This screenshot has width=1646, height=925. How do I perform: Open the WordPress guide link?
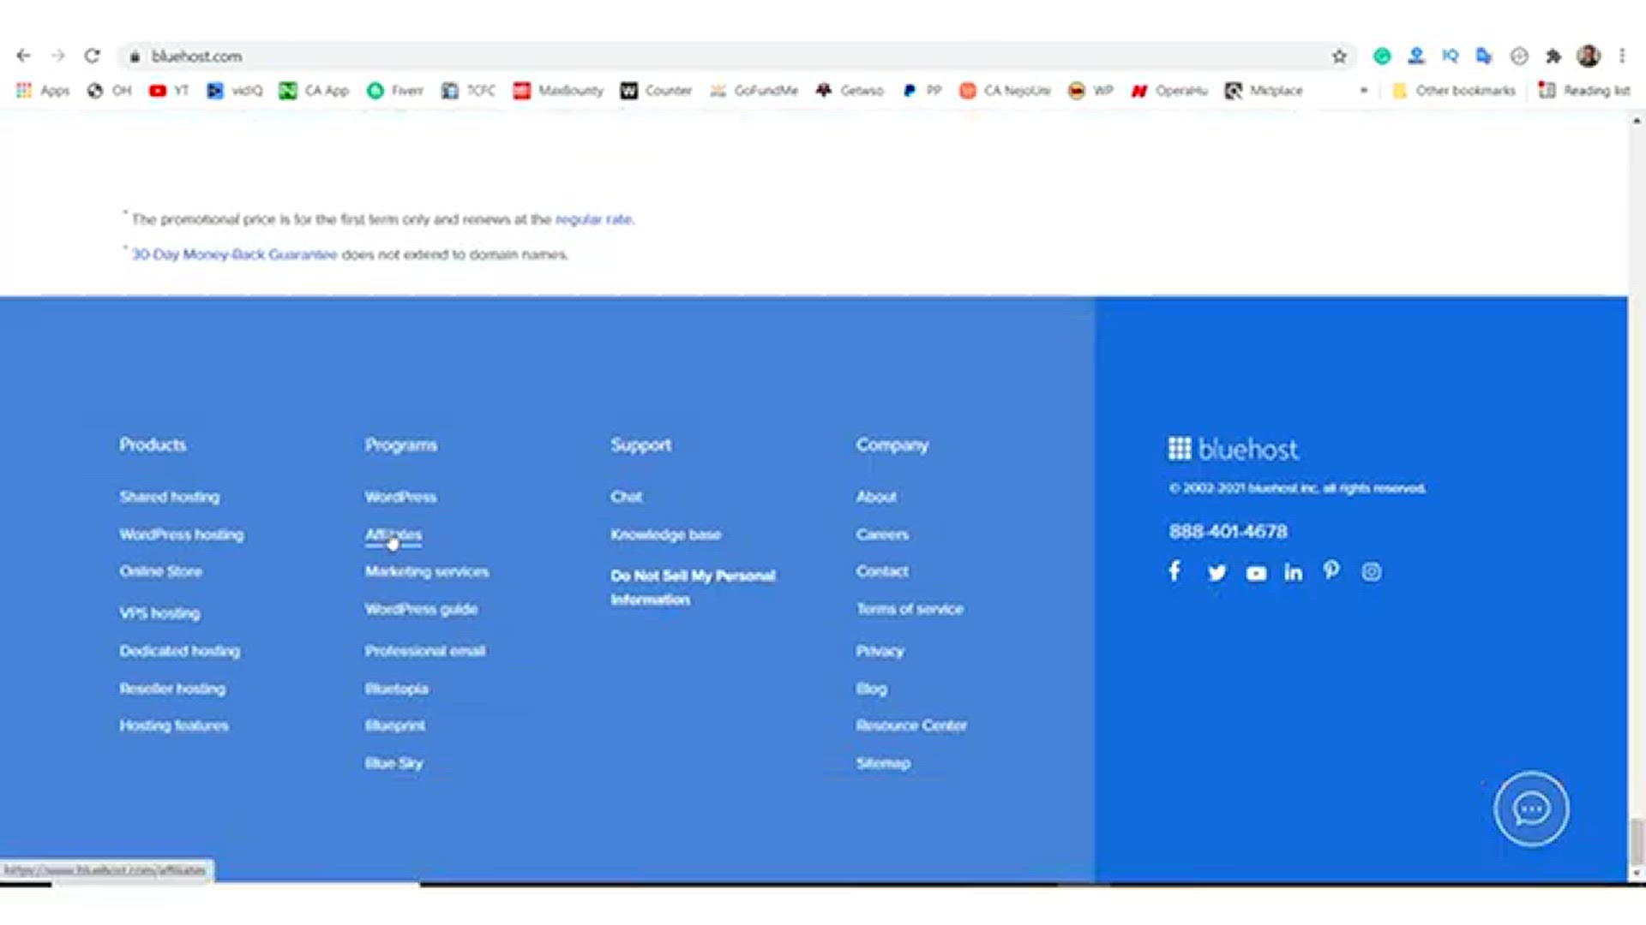point(421,609)
